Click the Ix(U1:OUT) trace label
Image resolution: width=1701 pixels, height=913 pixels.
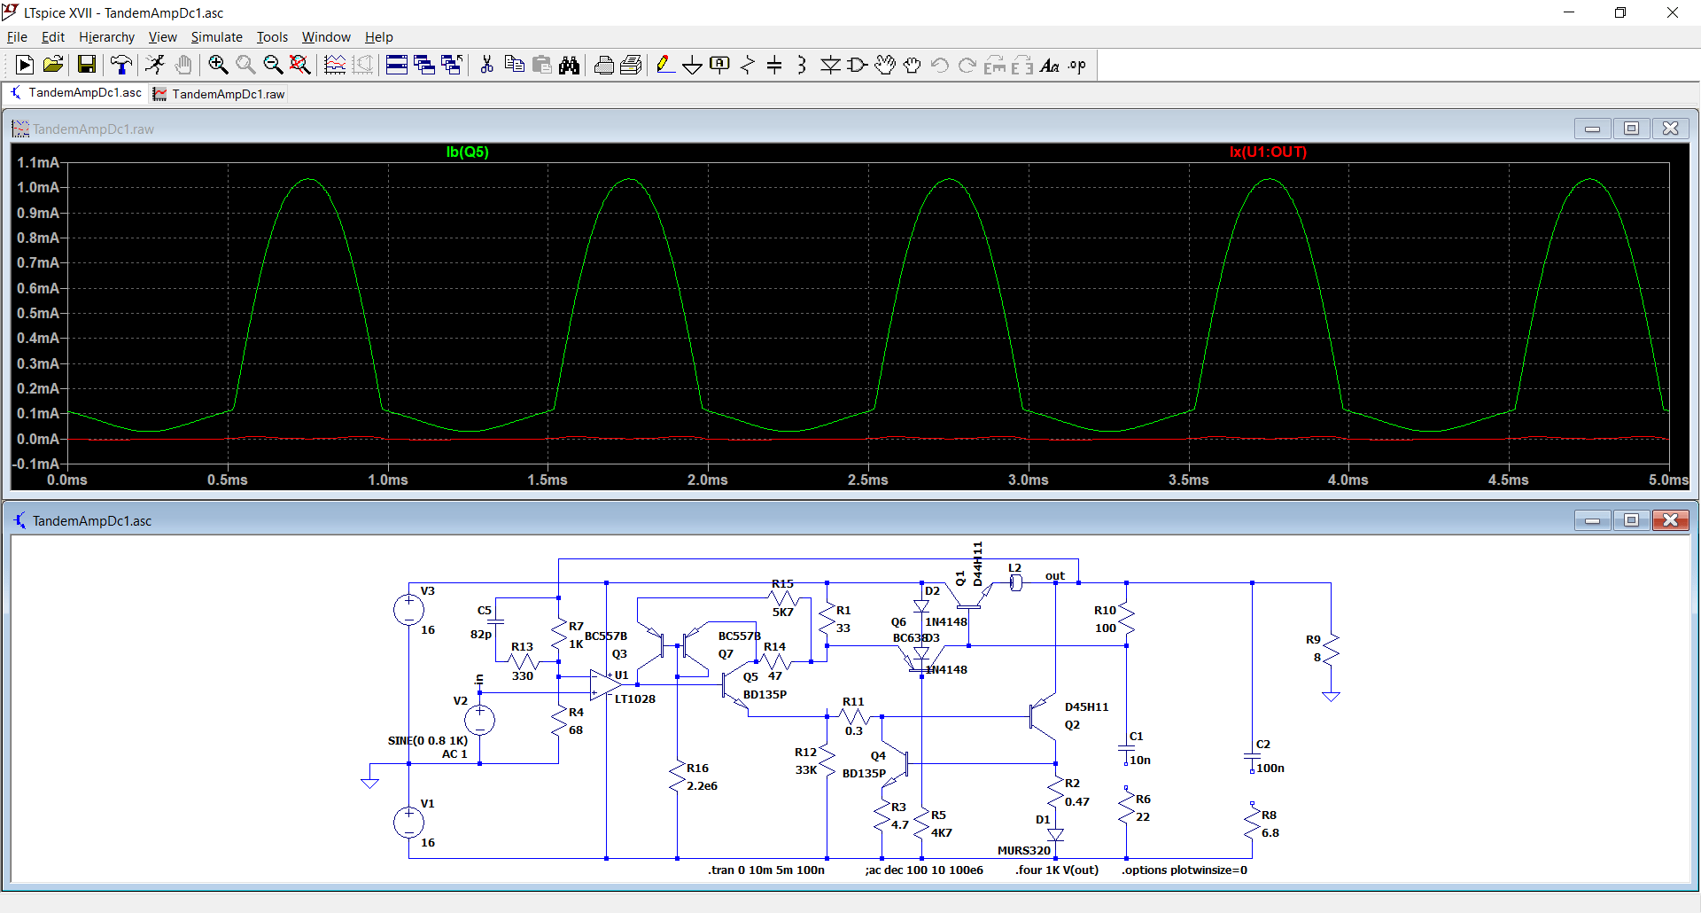tap(1268, 152)
